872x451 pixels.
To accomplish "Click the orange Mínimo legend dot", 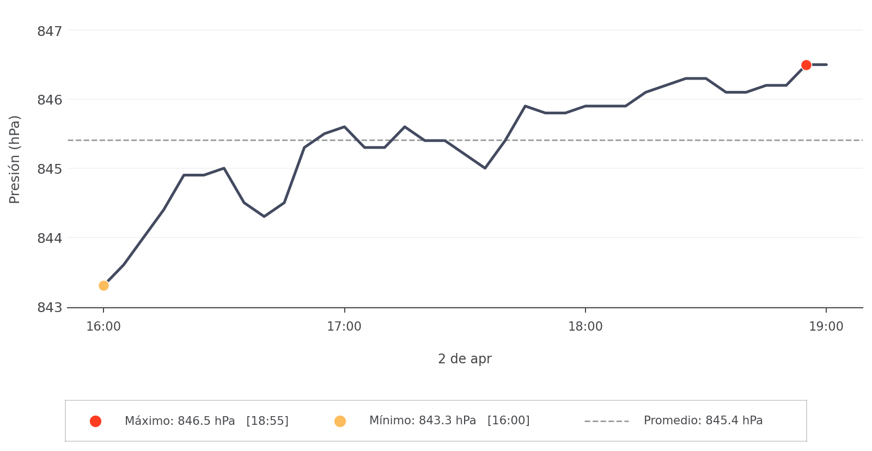I will click(340, 421).
